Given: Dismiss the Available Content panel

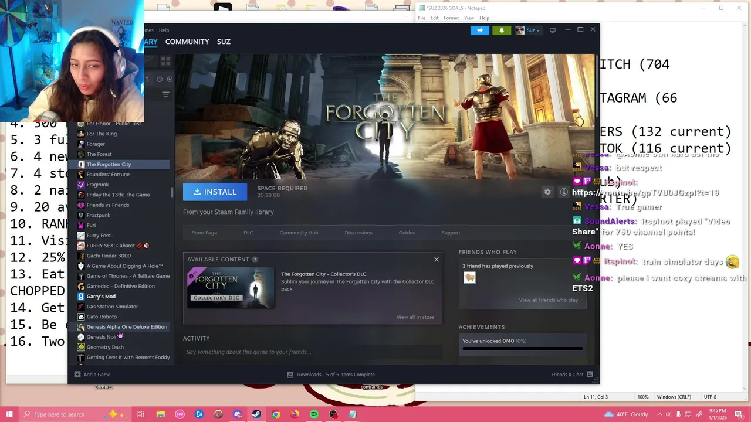Looking at the screenshot, I should click(x=437, y=259).
